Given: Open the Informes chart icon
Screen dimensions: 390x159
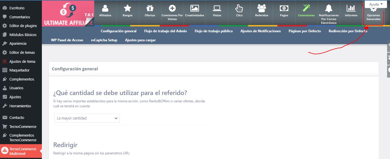Looking at the screenshot, I should (351, 8).
